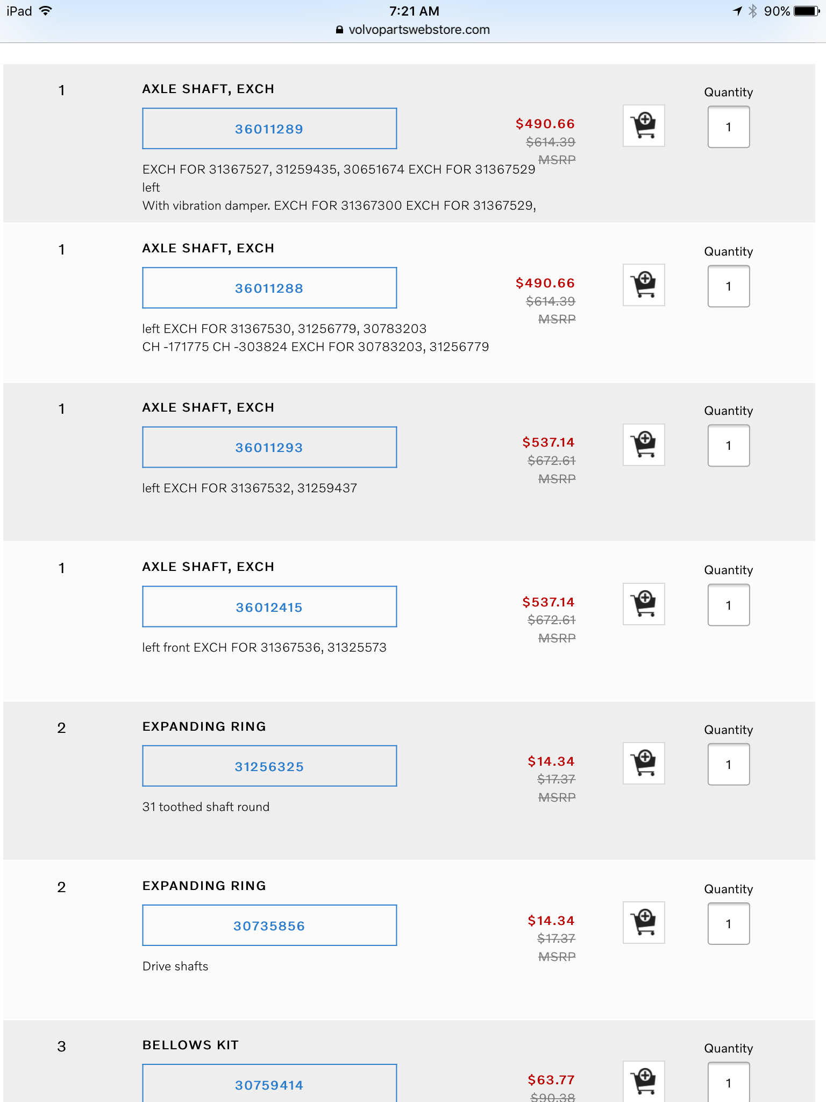Viewport: 826px width, 1102px height.
Task: Add axle shaft 36011293 to cart
Action: [644, 444]
